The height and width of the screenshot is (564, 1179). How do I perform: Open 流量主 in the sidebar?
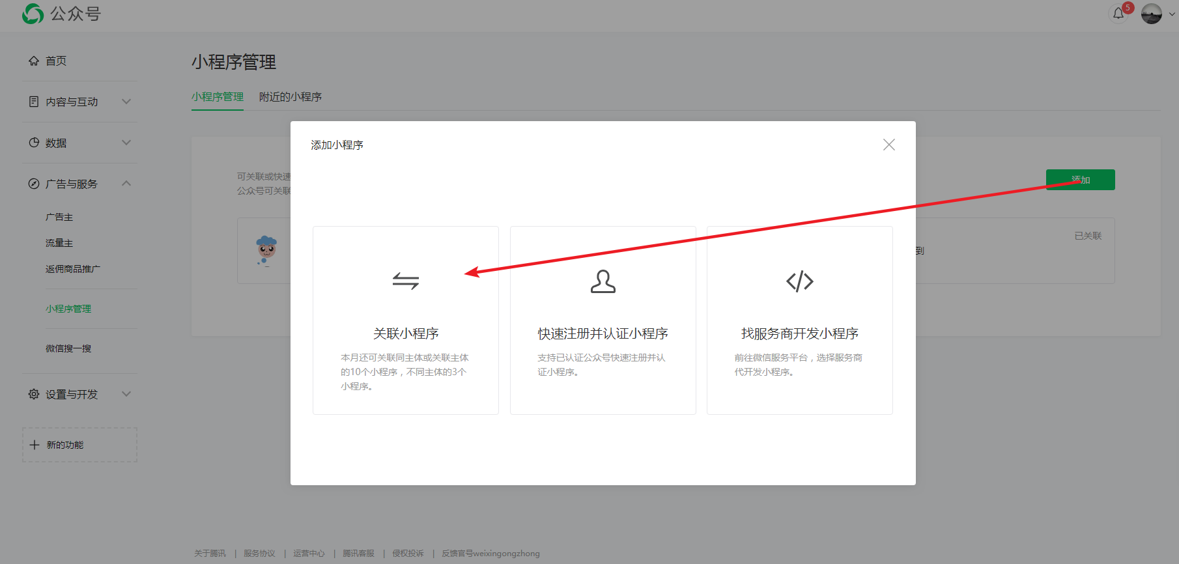pyautogui.click(x=59, y=243)
